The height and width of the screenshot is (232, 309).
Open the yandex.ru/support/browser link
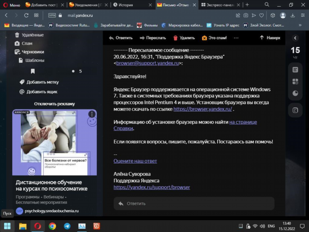152,187
